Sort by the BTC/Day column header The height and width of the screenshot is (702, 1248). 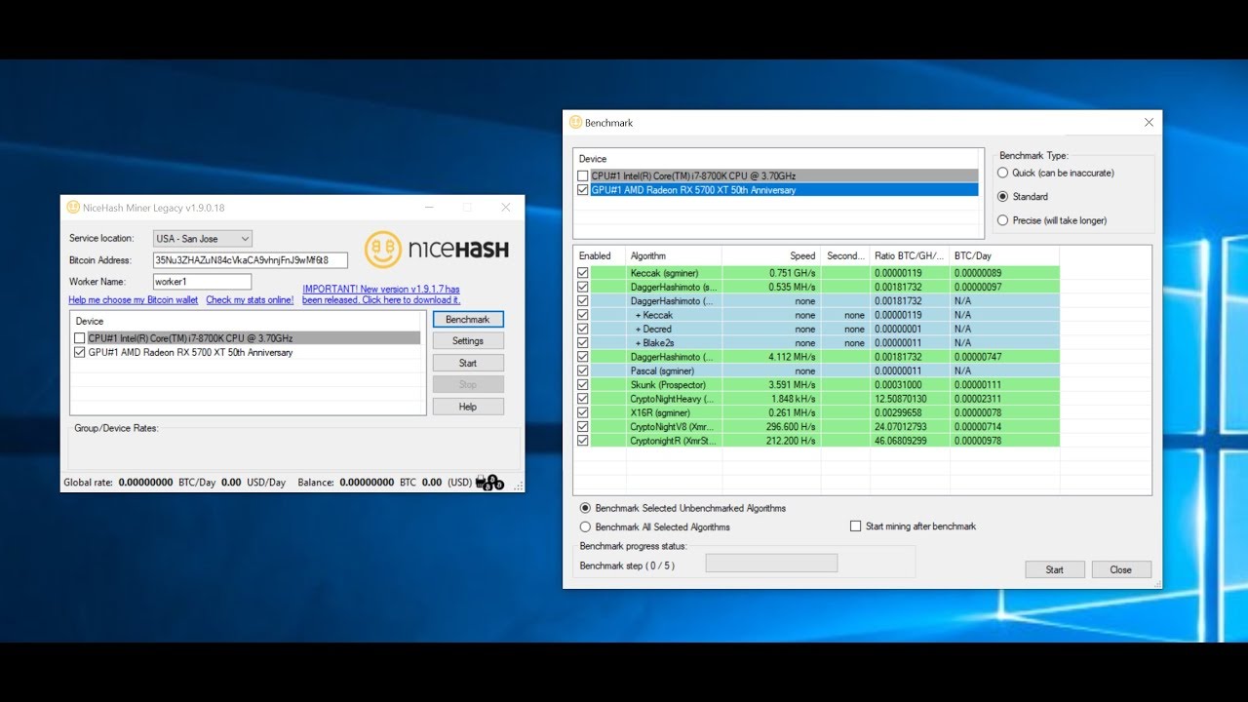[1002, 256]
